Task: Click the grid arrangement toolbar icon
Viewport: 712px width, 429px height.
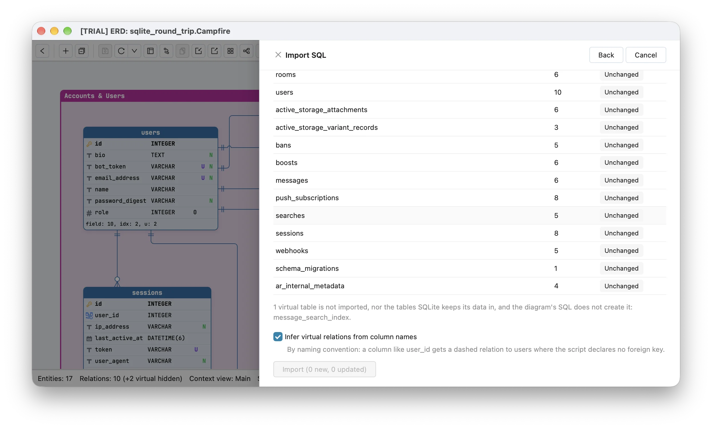Action: pyautogui.click(x=230, y=51)
